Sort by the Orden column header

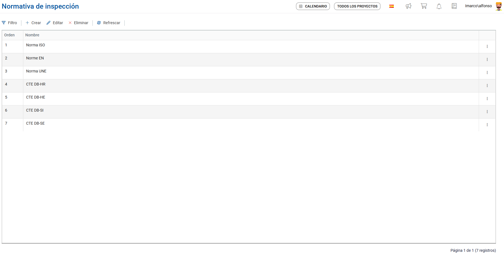point(9,35)
